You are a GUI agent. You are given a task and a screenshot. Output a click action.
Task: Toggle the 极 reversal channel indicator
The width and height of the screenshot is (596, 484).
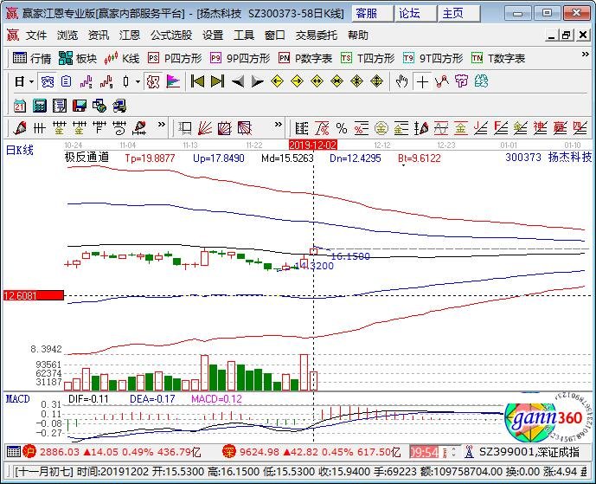(153, 81)
